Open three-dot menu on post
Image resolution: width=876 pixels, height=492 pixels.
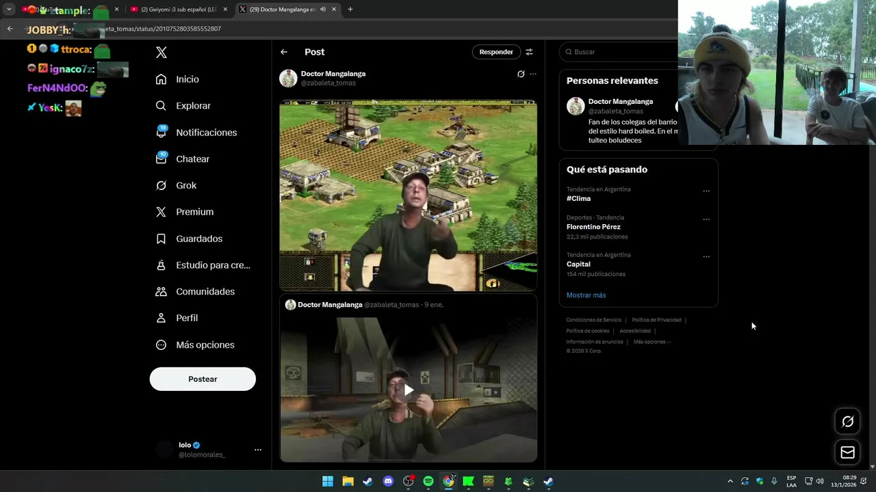click(x=533, y=74)
